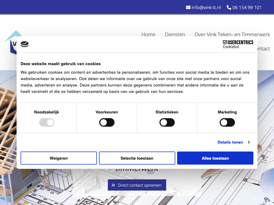Toggle the Voorkeuren cookie switch
The height and width of the screenshot is (205, 274).
[107, 123]
